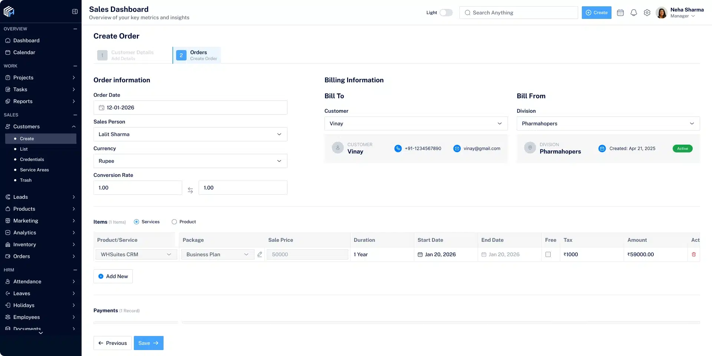Select Create submenu item under Customers
The height and width of the screenshot is (356, 712).
click(41, 139)
